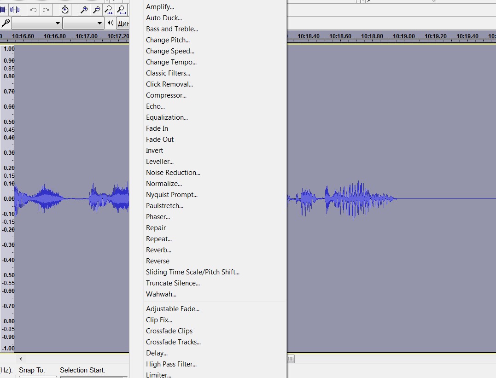Click the speaker playback device icon
This screenshot has height=378, width=496.
coord(111,23)
